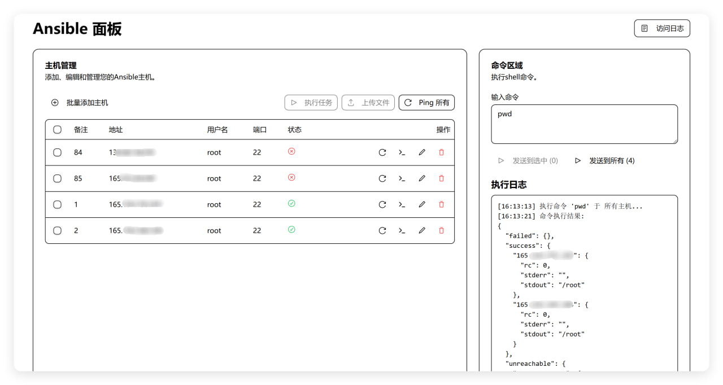This screenshot has height=385, width=723.
Task: Open terminal for host 84
Action: [x=402, y=152]
